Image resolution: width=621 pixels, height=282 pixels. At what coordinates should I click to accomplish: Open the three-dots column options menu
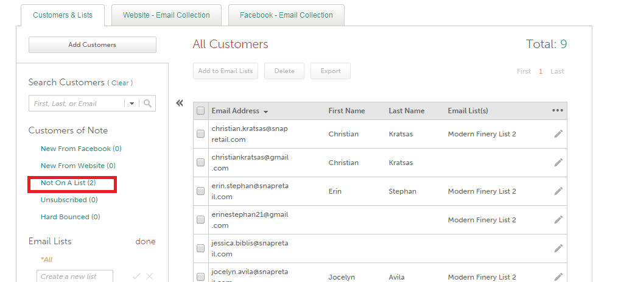pyautogui.click(x=558, y=111)
